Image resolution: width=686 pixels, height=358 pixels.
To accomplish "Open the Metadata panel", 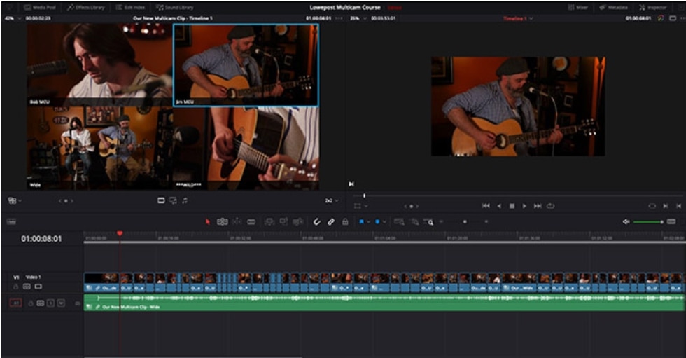I will tap(613, 8).
